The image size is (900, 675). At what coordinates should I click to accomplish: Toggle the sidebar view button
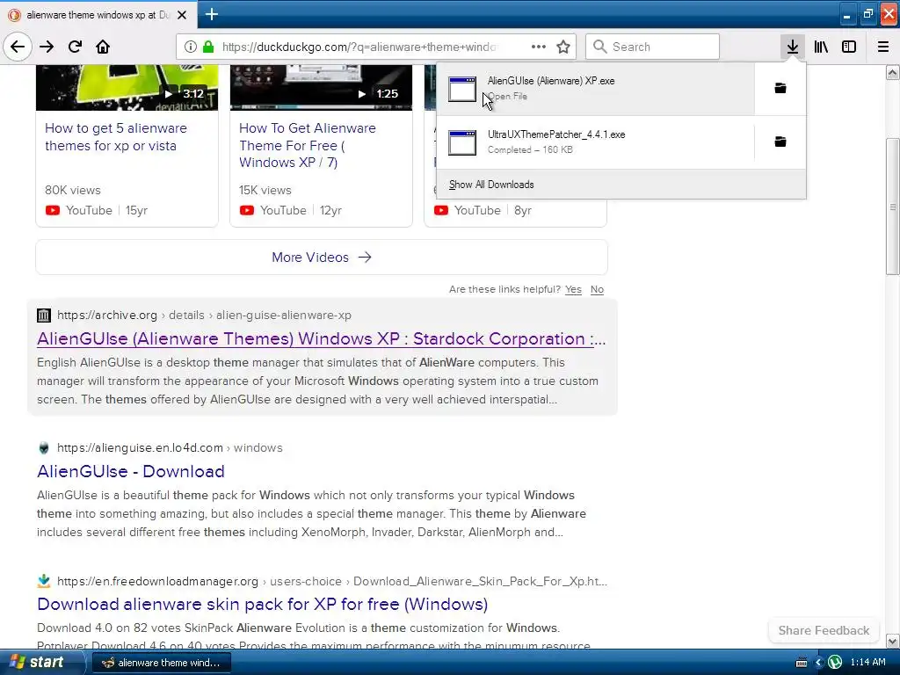(x=849, y=47)
